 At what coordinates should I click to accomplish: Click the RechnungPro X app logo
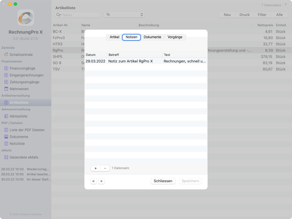(x=26, y=18)
